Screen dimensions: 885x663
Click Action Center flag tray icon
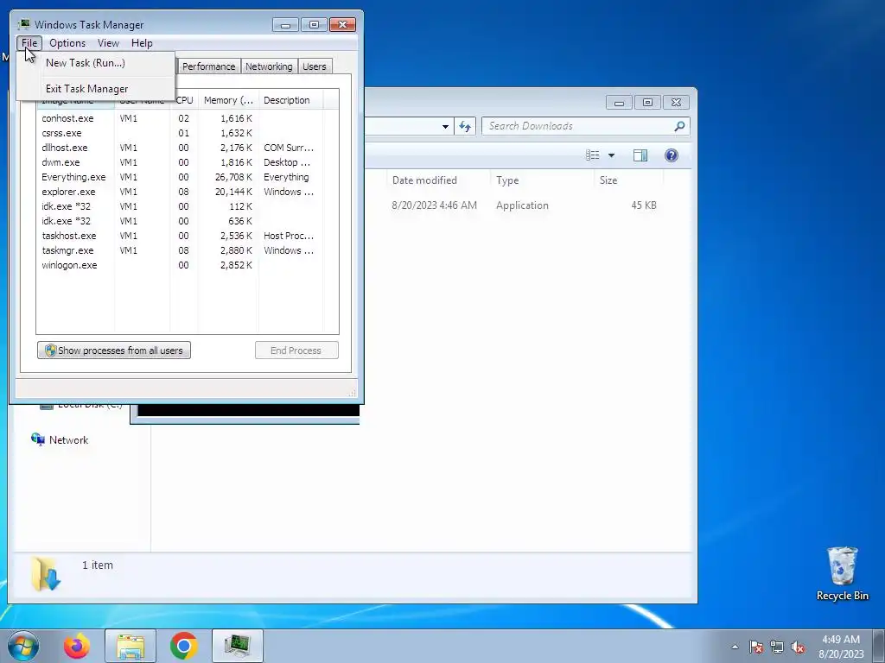tap(756, 647)
